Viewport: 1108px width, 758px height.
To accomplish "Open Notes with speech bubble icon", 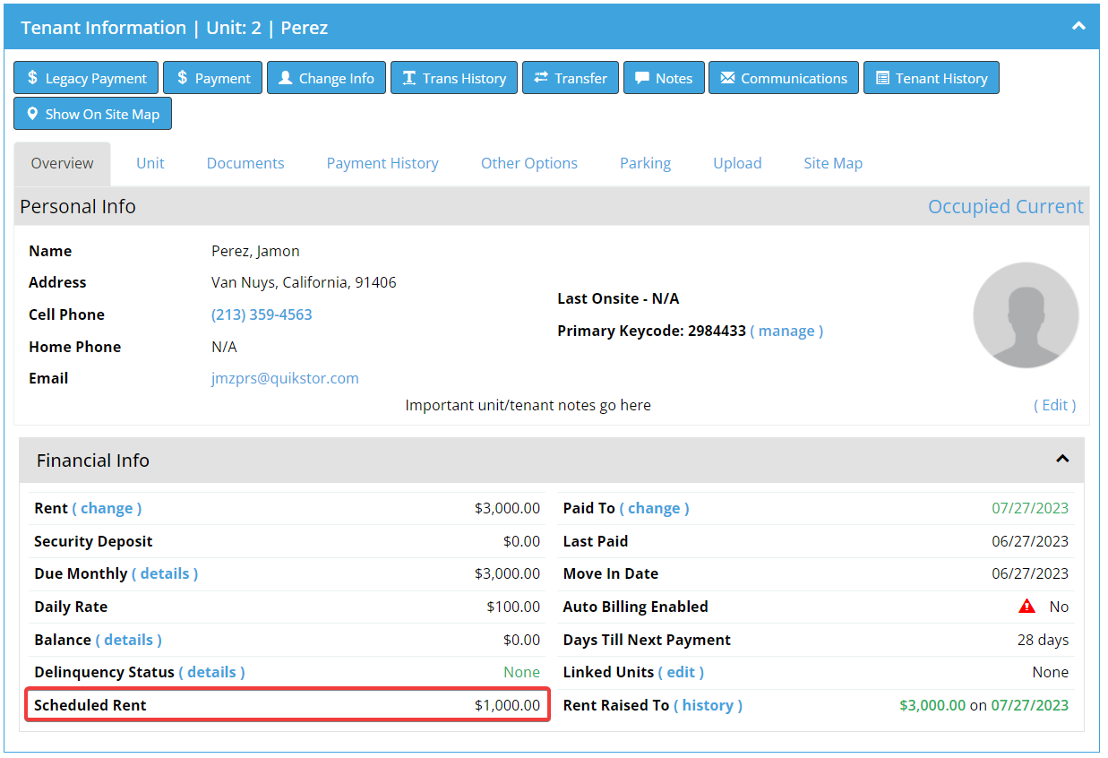I will point(664,78).
